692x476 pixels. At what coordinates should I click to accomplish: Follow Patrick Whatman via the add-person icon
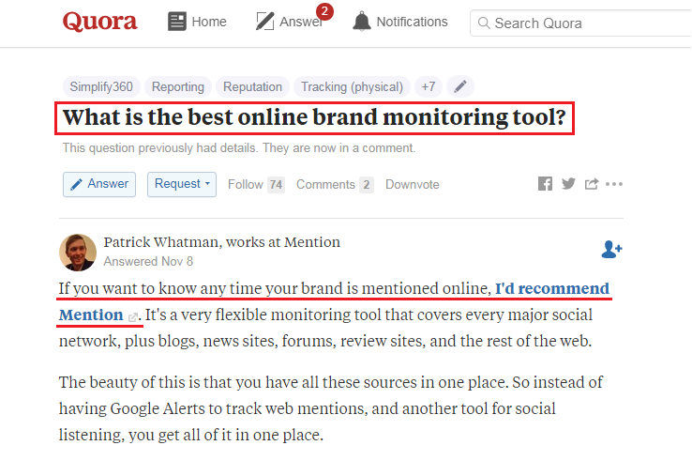pyautogui.click(x=611, y=250)
